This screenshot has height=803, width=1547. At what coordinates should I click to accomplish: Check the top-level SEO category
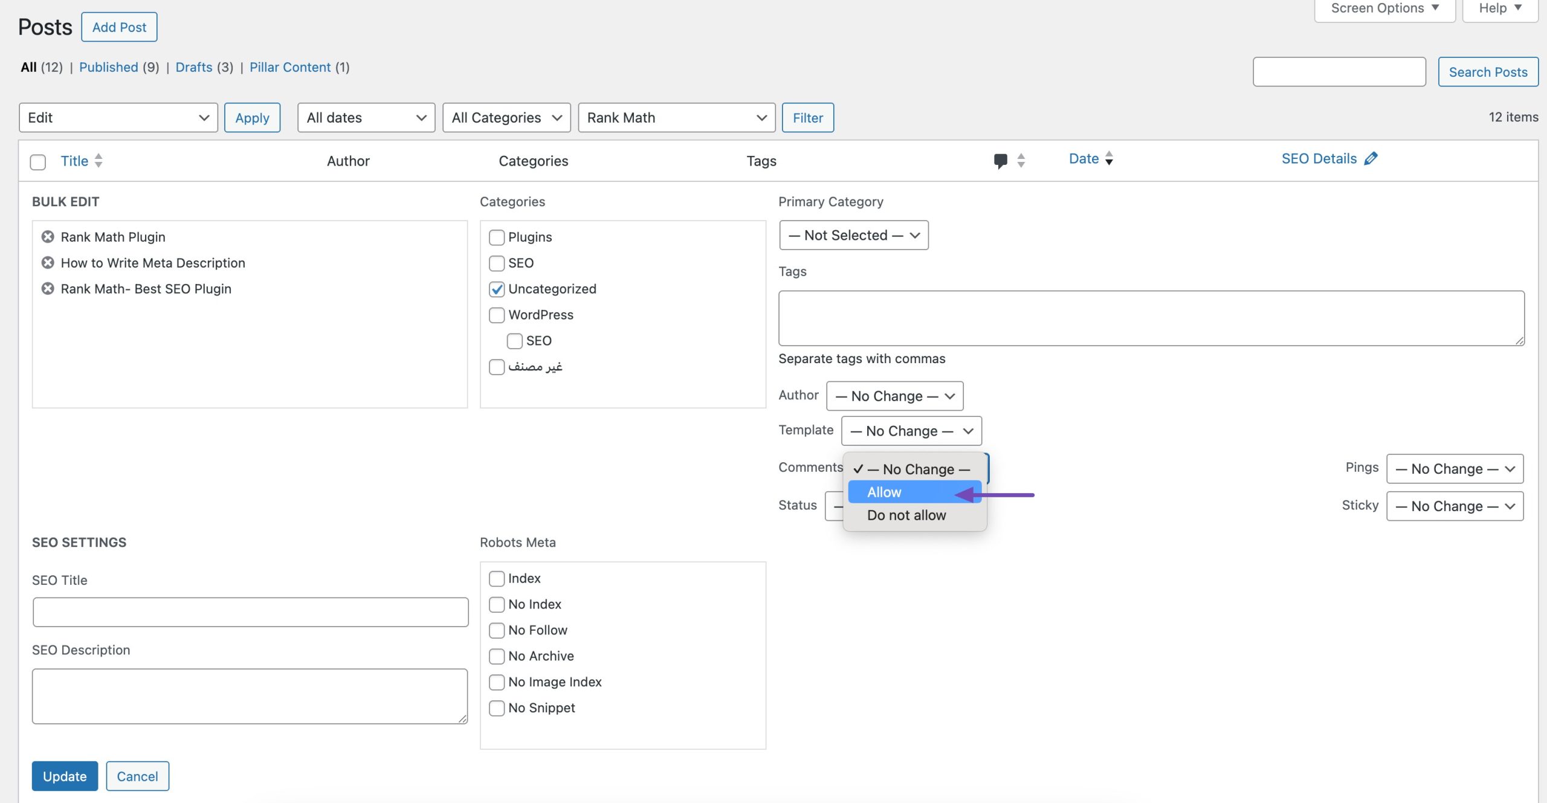point(497,263)
